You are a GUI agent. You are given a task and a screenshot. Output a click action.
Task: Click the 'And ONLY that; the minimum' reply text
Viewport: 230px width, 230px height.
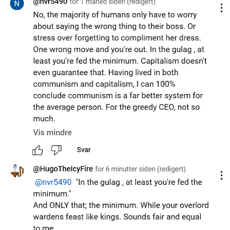(85, 205)
